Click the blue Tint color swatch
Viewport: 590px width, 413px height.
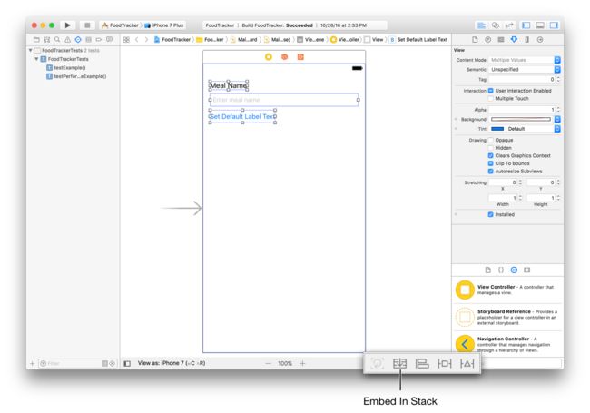[497, 129]
